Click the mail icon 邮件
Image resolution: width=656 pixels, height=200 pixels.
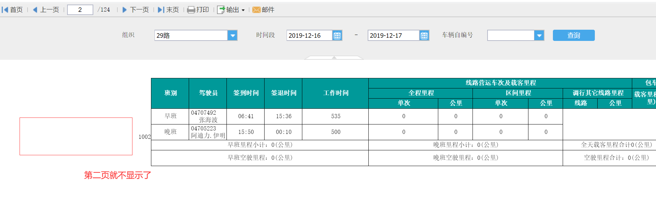pyautogui.click(x=257, y=10)
